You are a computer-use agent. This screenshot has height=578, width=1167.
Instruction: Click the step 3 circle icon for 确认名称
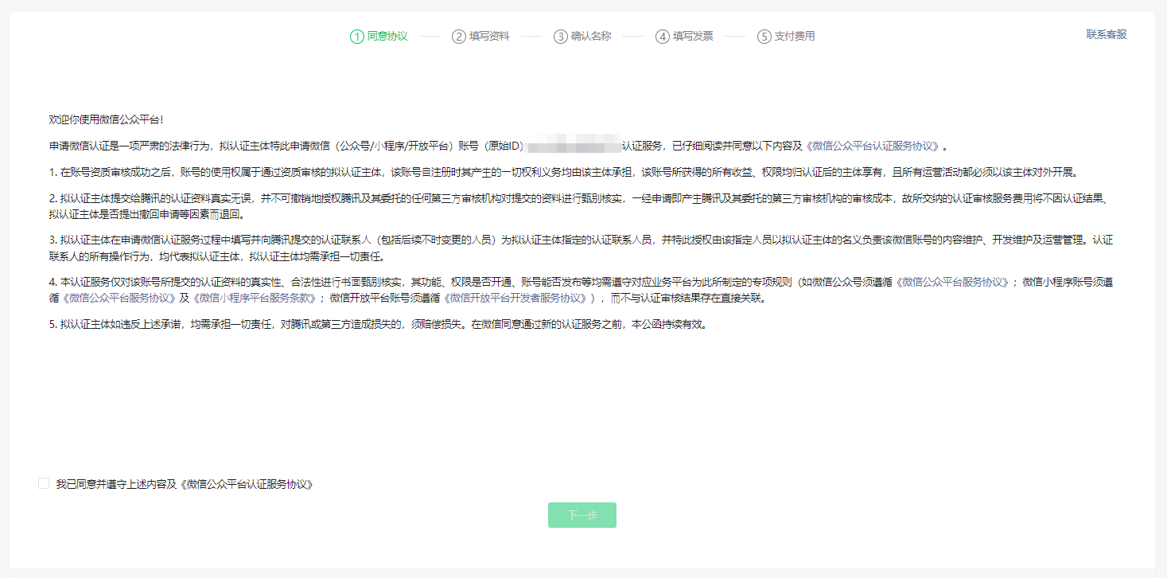tap(560, 37)
